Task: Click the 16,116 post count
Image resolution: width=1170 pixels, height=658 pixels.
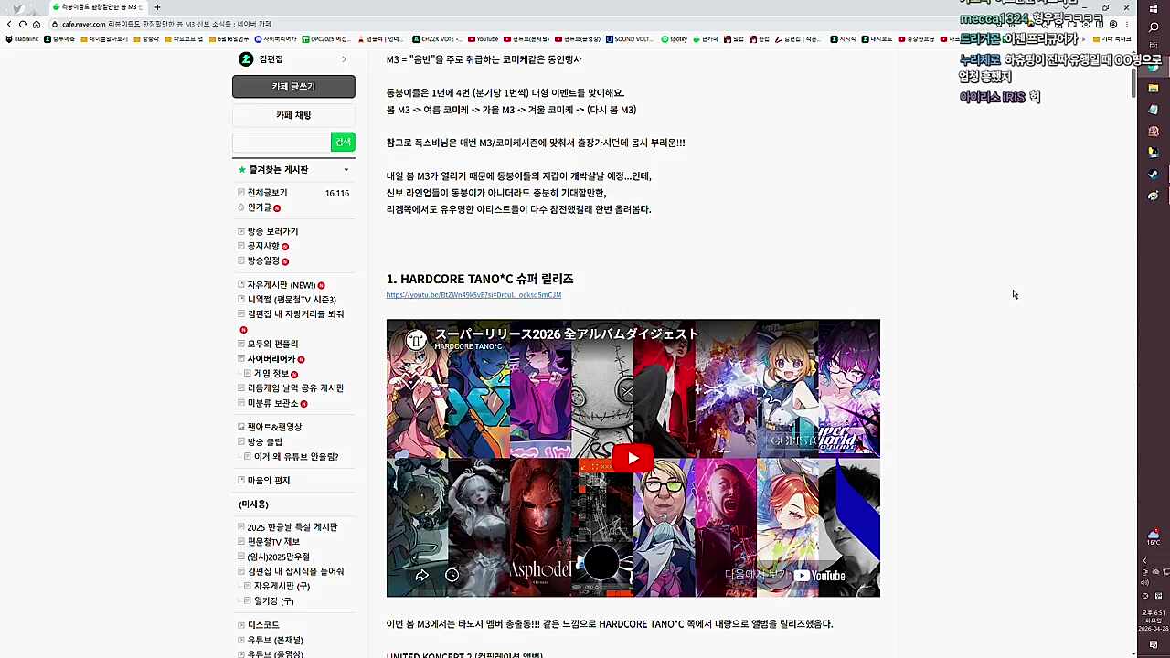Action: pyautogui.click(x=337, y=194)
